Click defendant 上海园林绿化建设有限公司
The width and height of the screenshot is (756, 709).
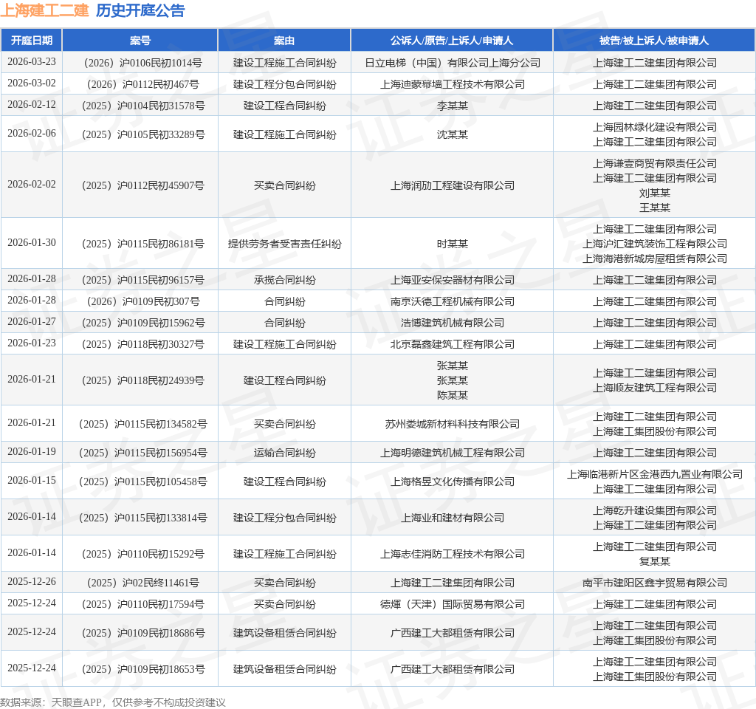pyautogui.click(x=654, y=127)
